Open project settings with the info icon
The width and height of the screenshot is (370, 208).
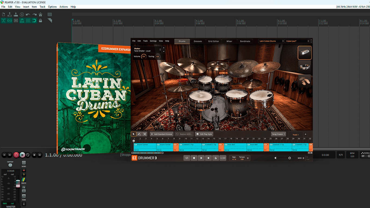click(x=22, y=14)
